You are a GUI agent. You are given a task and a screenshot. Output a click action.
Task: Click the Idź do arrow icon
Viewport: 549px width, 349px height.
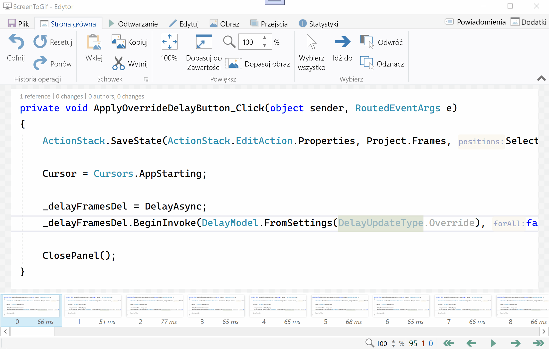[x=343, y=42]
